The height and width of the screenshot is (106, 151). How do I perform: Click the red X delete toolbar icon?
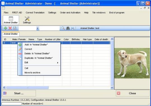coord(10,28)
